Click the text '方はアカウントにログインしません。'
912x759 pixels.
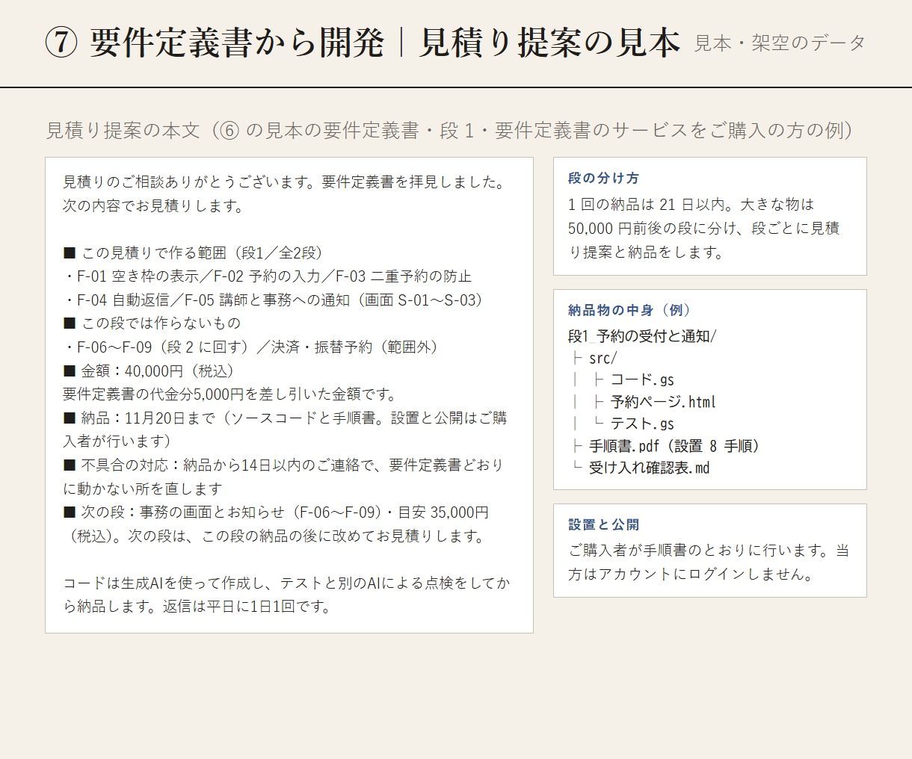(691, 574)
